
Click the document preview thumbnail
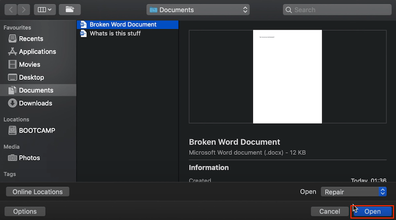287,76
